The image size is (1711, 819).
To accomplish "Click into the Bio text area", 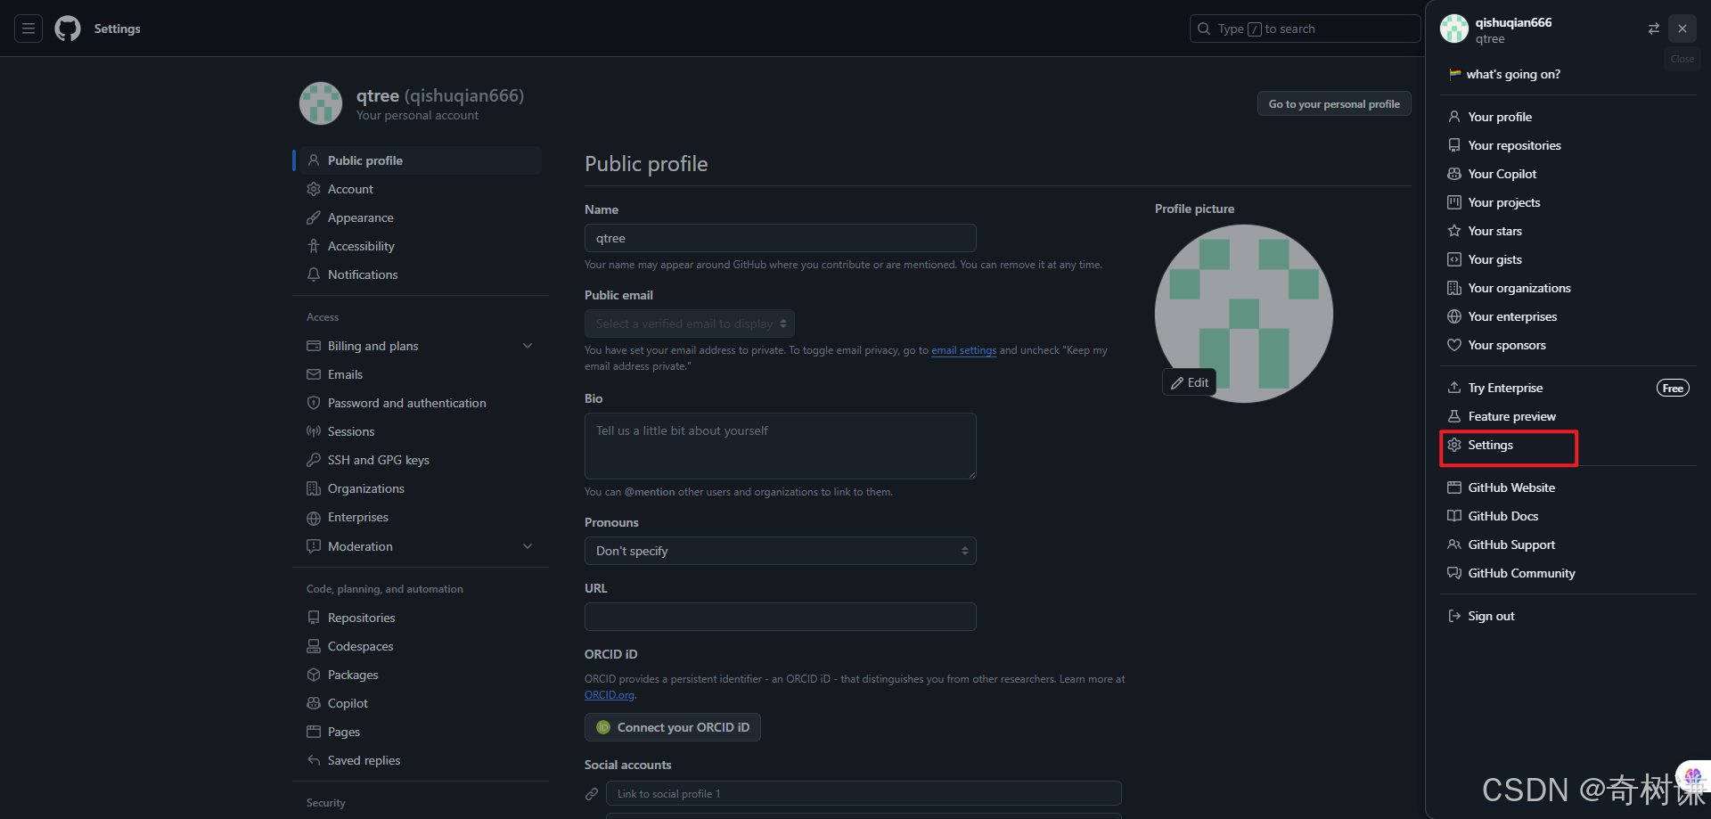I will [x=781, y=446].
